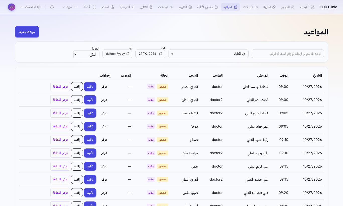Open the الإعدادات settings dropdown

coord(31,7)
